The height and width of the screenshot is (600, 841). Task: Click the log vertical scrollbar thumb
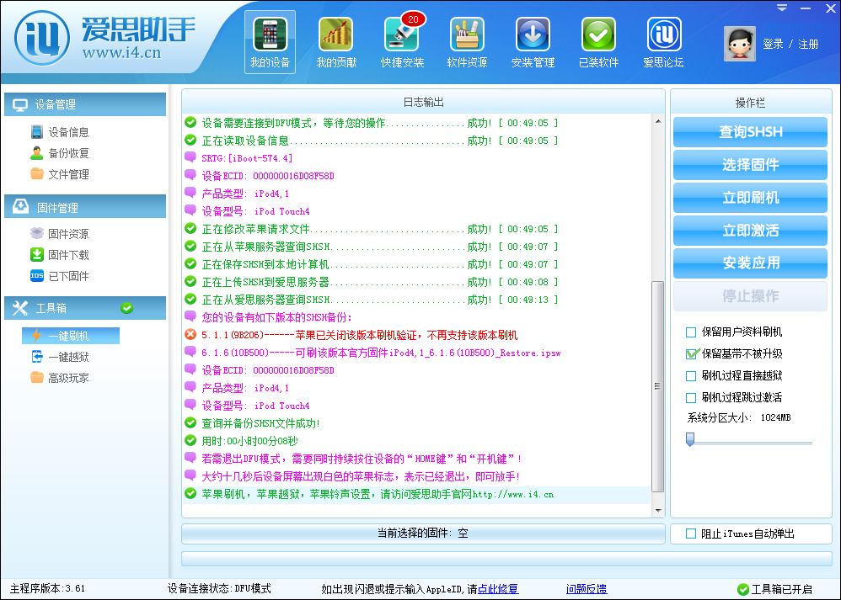658,386
